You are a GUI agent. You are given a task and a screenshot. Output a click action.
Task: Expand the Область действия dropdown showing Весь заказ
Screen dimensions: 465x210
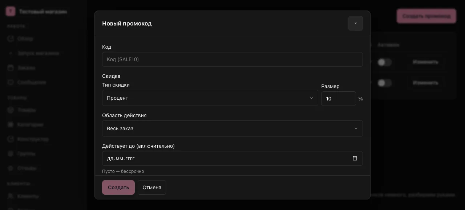[x=232, y=128]
